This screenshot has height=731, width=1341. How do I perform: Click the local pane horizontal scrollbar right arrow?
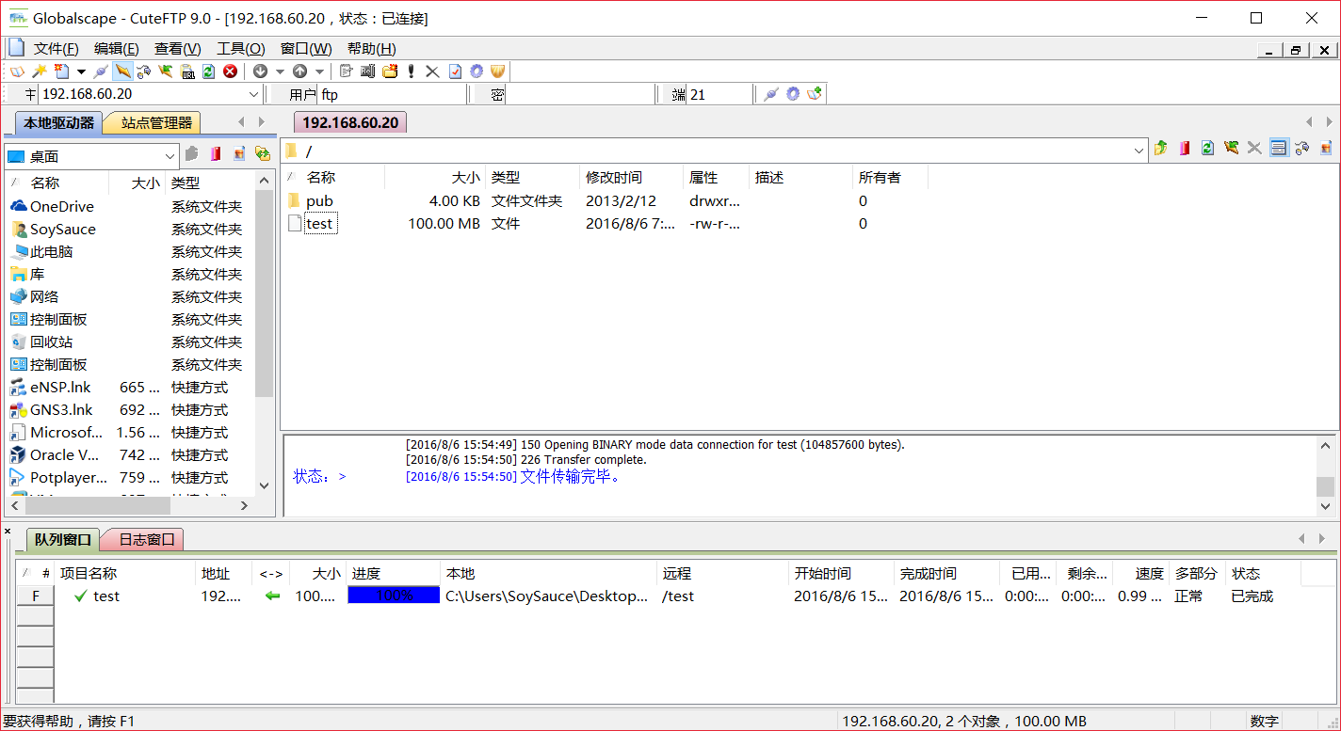click(x=244, y=505)
